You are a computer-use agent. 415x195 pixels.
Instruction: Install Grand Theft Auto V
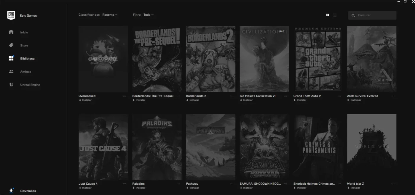click(300, 100)
